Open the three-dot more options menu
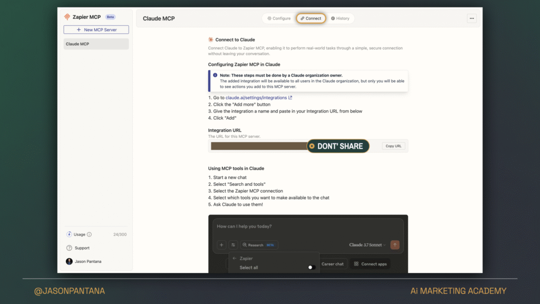540x304 pixels. pyautogui.click(x=472, y=18)
